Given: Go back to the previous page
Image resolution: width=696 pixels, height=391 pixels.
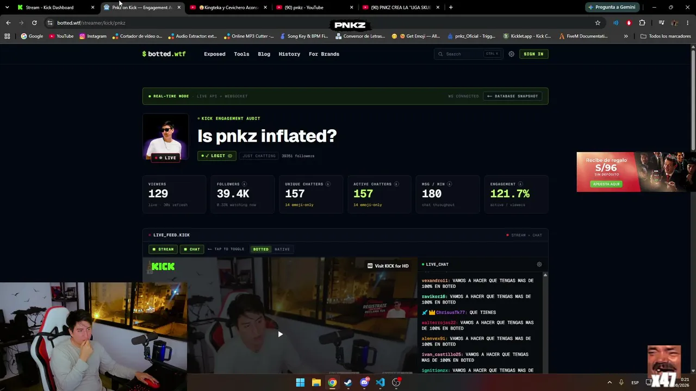Looking at the screenshot, I should [8, 23].
